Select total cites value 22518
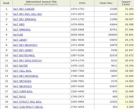Image resolution: width=134 pixels, height=109 pixels. [x=113, y=55]
